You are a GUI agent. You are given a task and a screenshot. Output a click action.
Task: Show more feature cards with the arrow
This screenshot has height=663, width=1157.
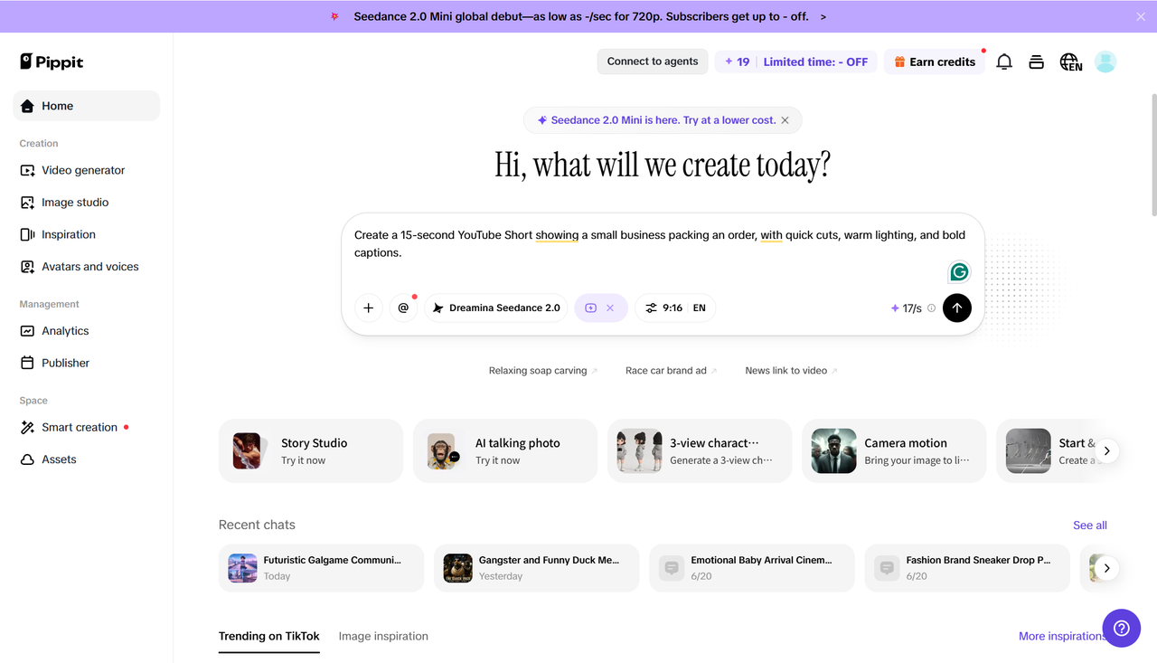click(x=1107, y=450)
